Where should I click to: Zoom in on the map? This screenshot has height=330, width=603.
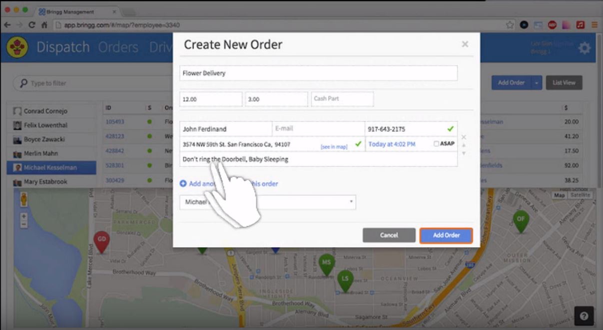pyautogui.click(x=23, y=217)
